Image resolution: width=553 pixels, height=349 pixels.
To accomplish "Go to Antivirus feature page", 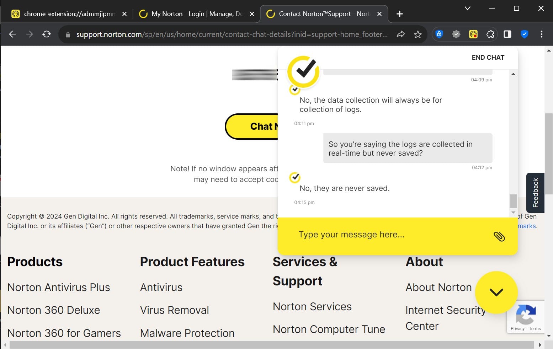I will 161,287.
